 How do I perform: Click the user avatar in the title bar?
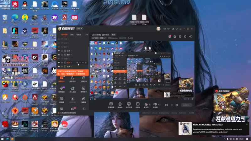pos(158,29)
